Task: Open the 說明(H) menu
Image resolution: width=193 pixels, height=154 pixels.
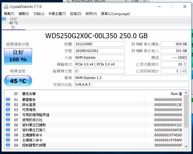Action: point(91,14)
